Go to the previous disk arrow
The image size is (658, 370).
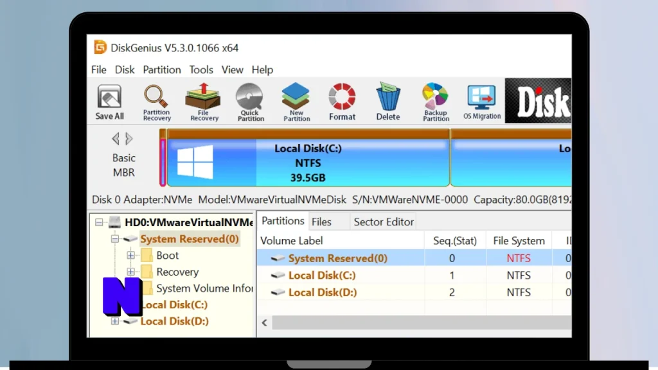tap(116, 139)
